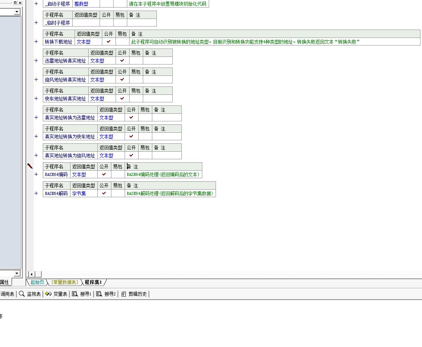Switch to the [常量数据表] tab
The image size is (422, 347).
pos(65,282)
